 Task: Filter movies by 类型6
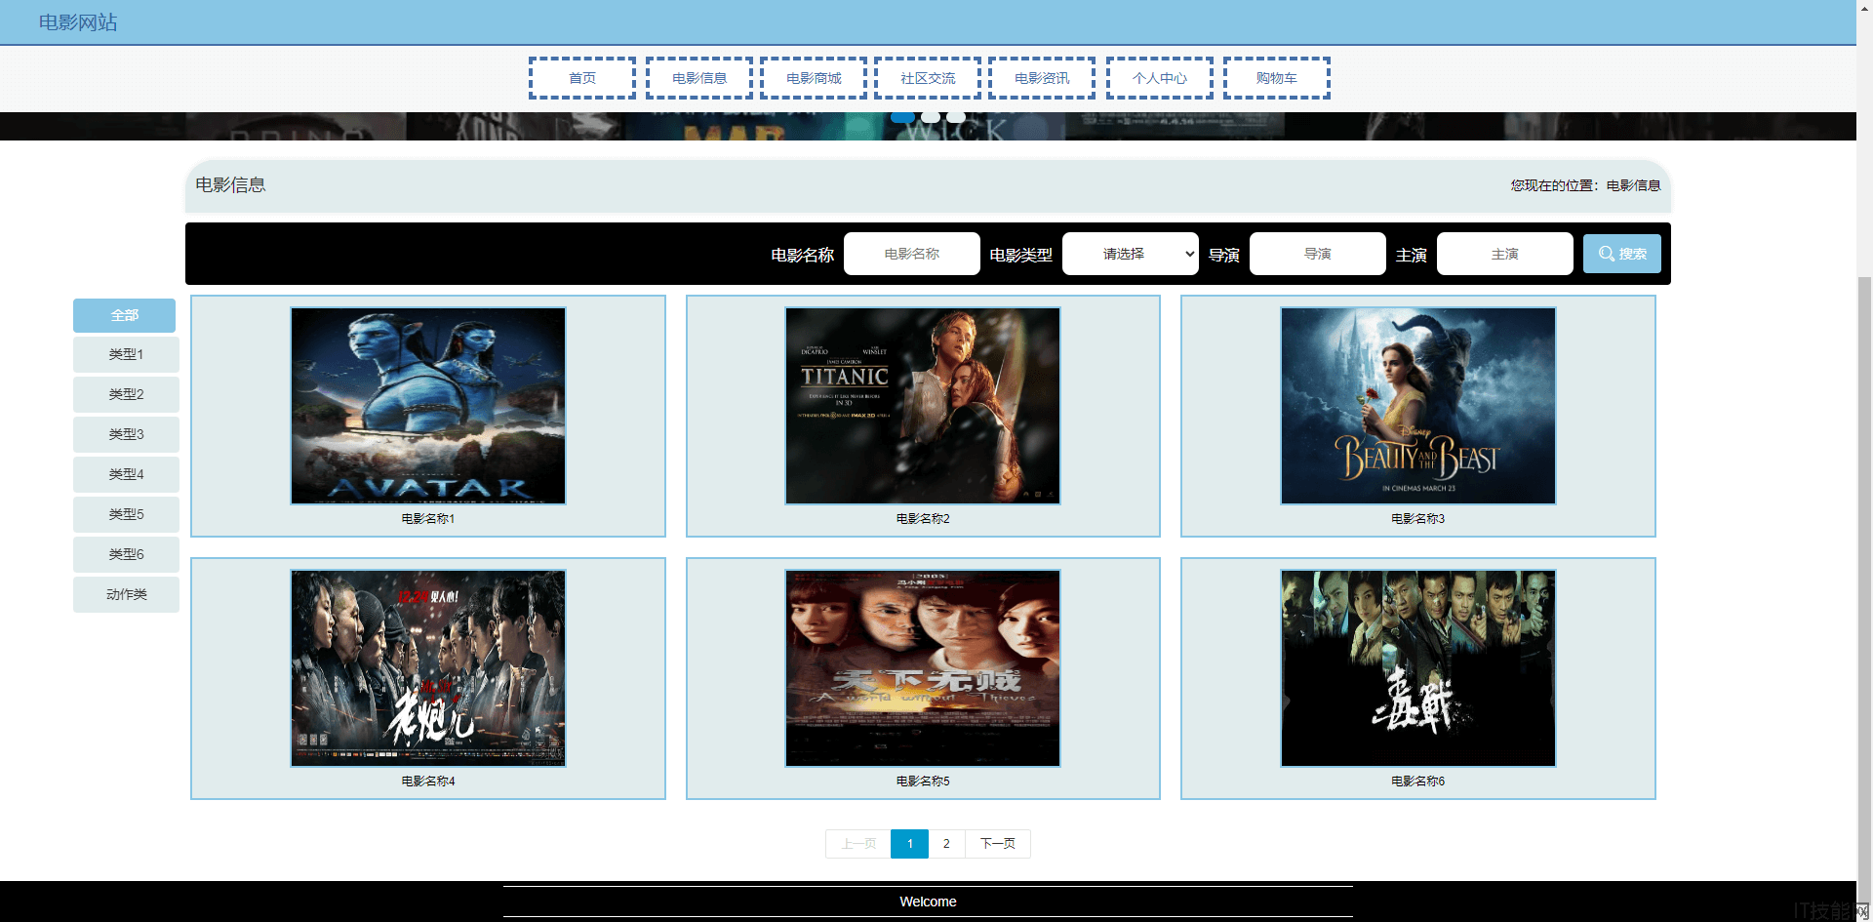[126, 554]
